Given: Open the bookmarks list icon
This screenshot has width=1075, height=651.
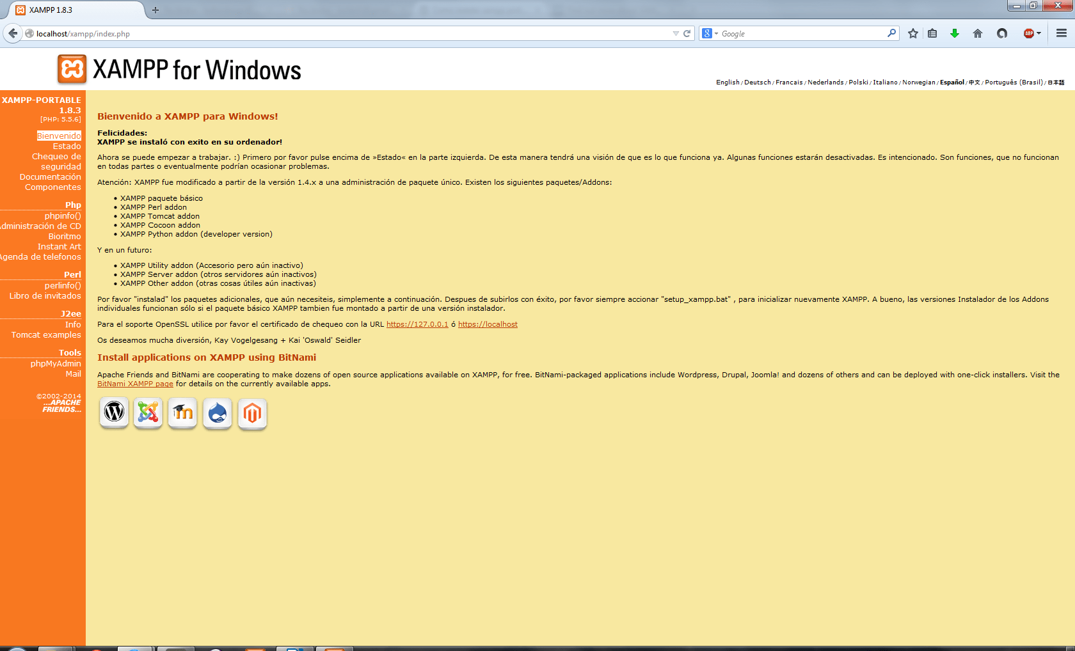Looking at the screenshot, I should pyautogui.click(x=932, y=33).
